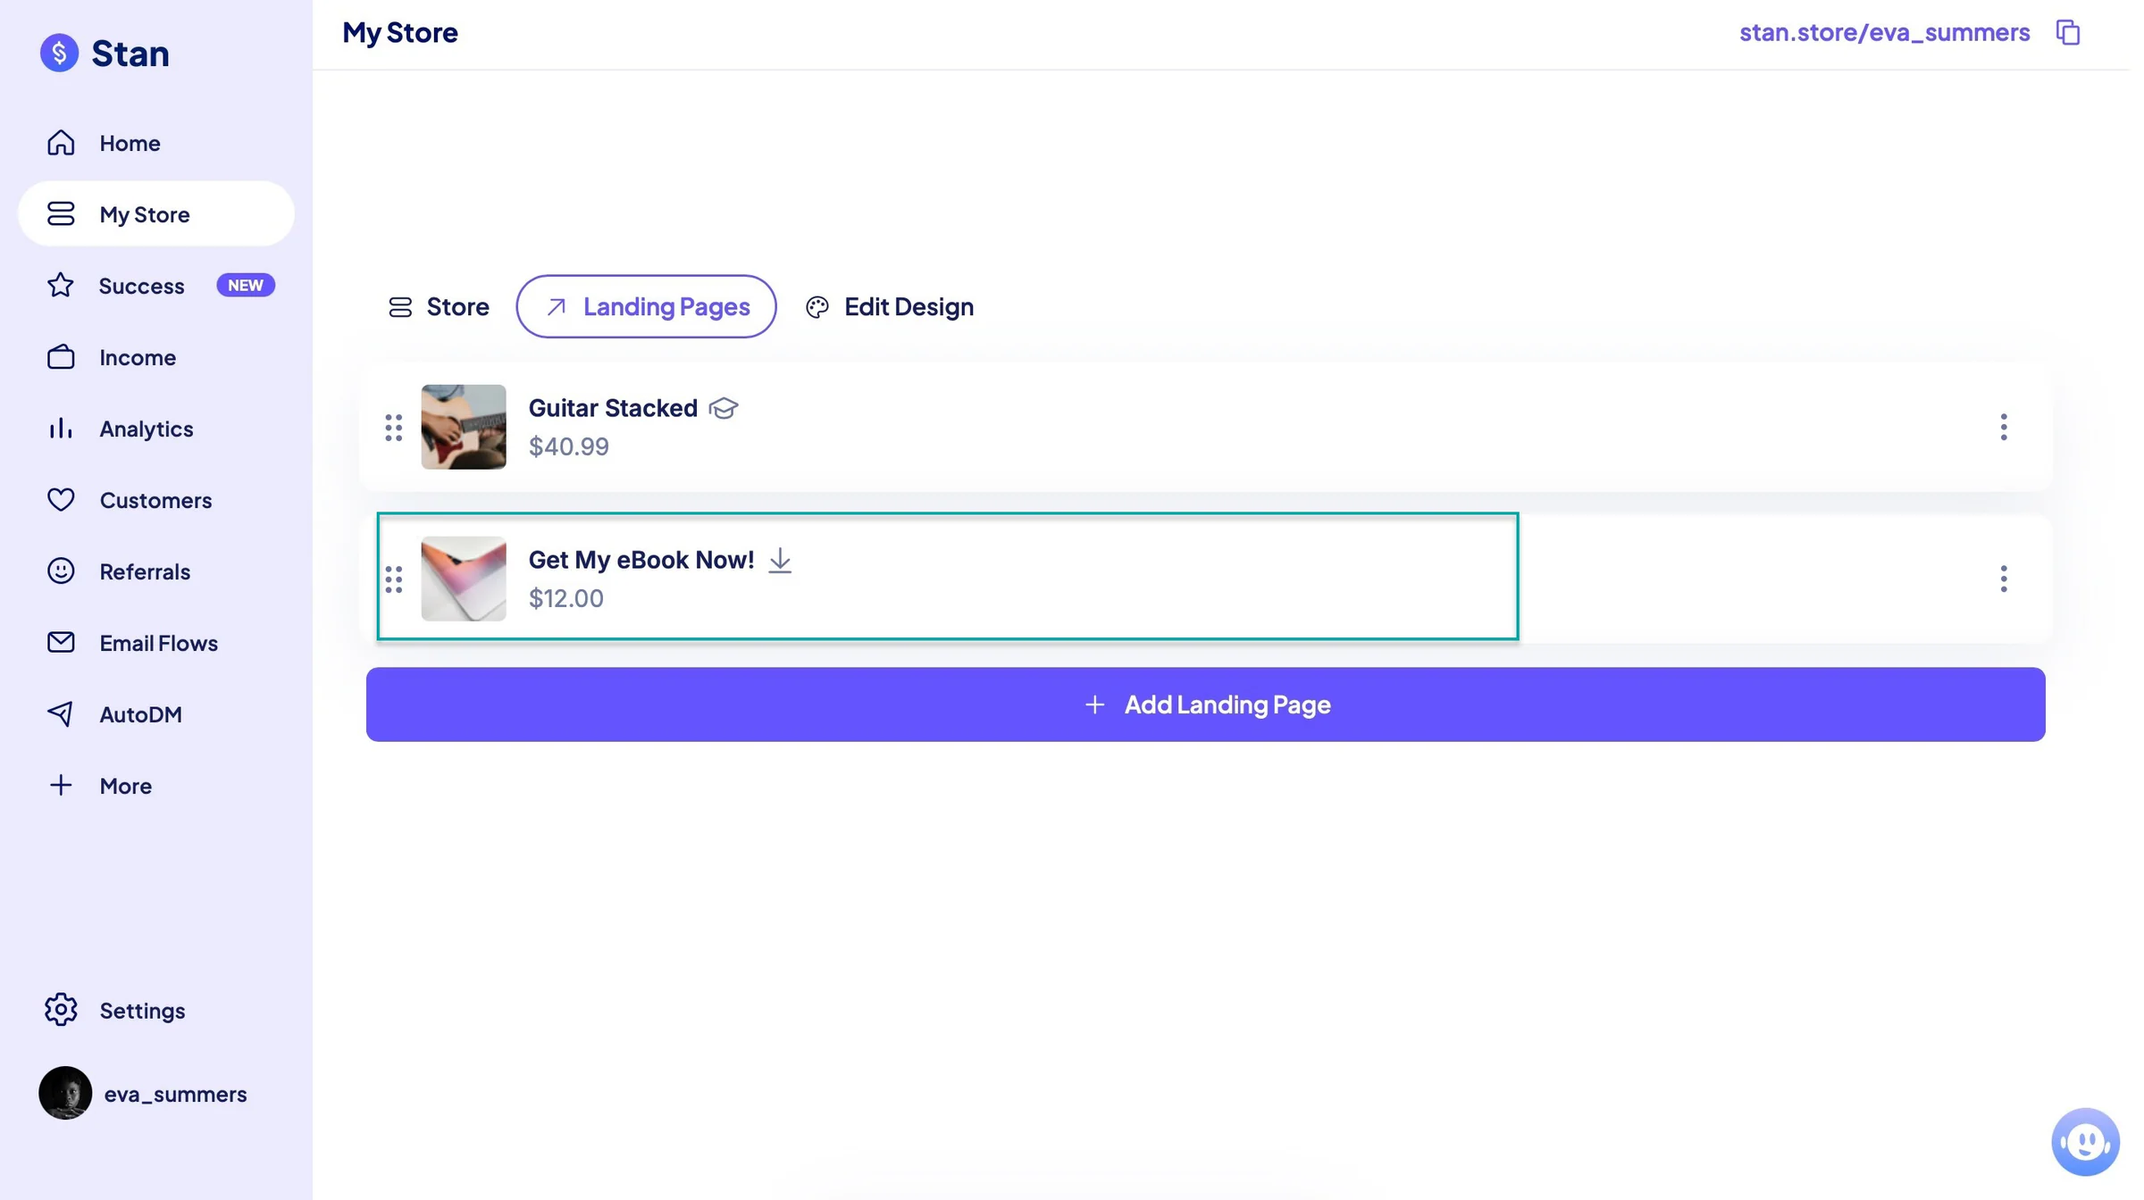Screen dimensions: 2144x1200
Task: Click the My Store page heading
Action: [x=400, y=33]
